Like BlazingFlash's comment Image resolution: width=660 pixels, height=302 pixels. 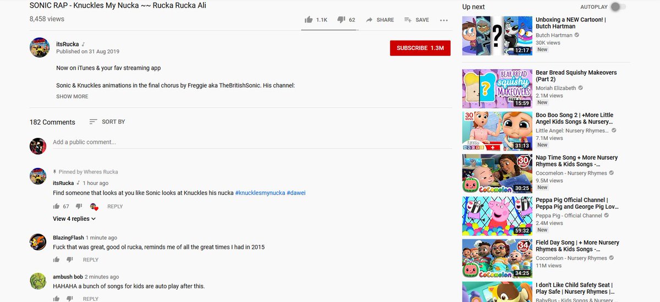(x=56, y=260)
